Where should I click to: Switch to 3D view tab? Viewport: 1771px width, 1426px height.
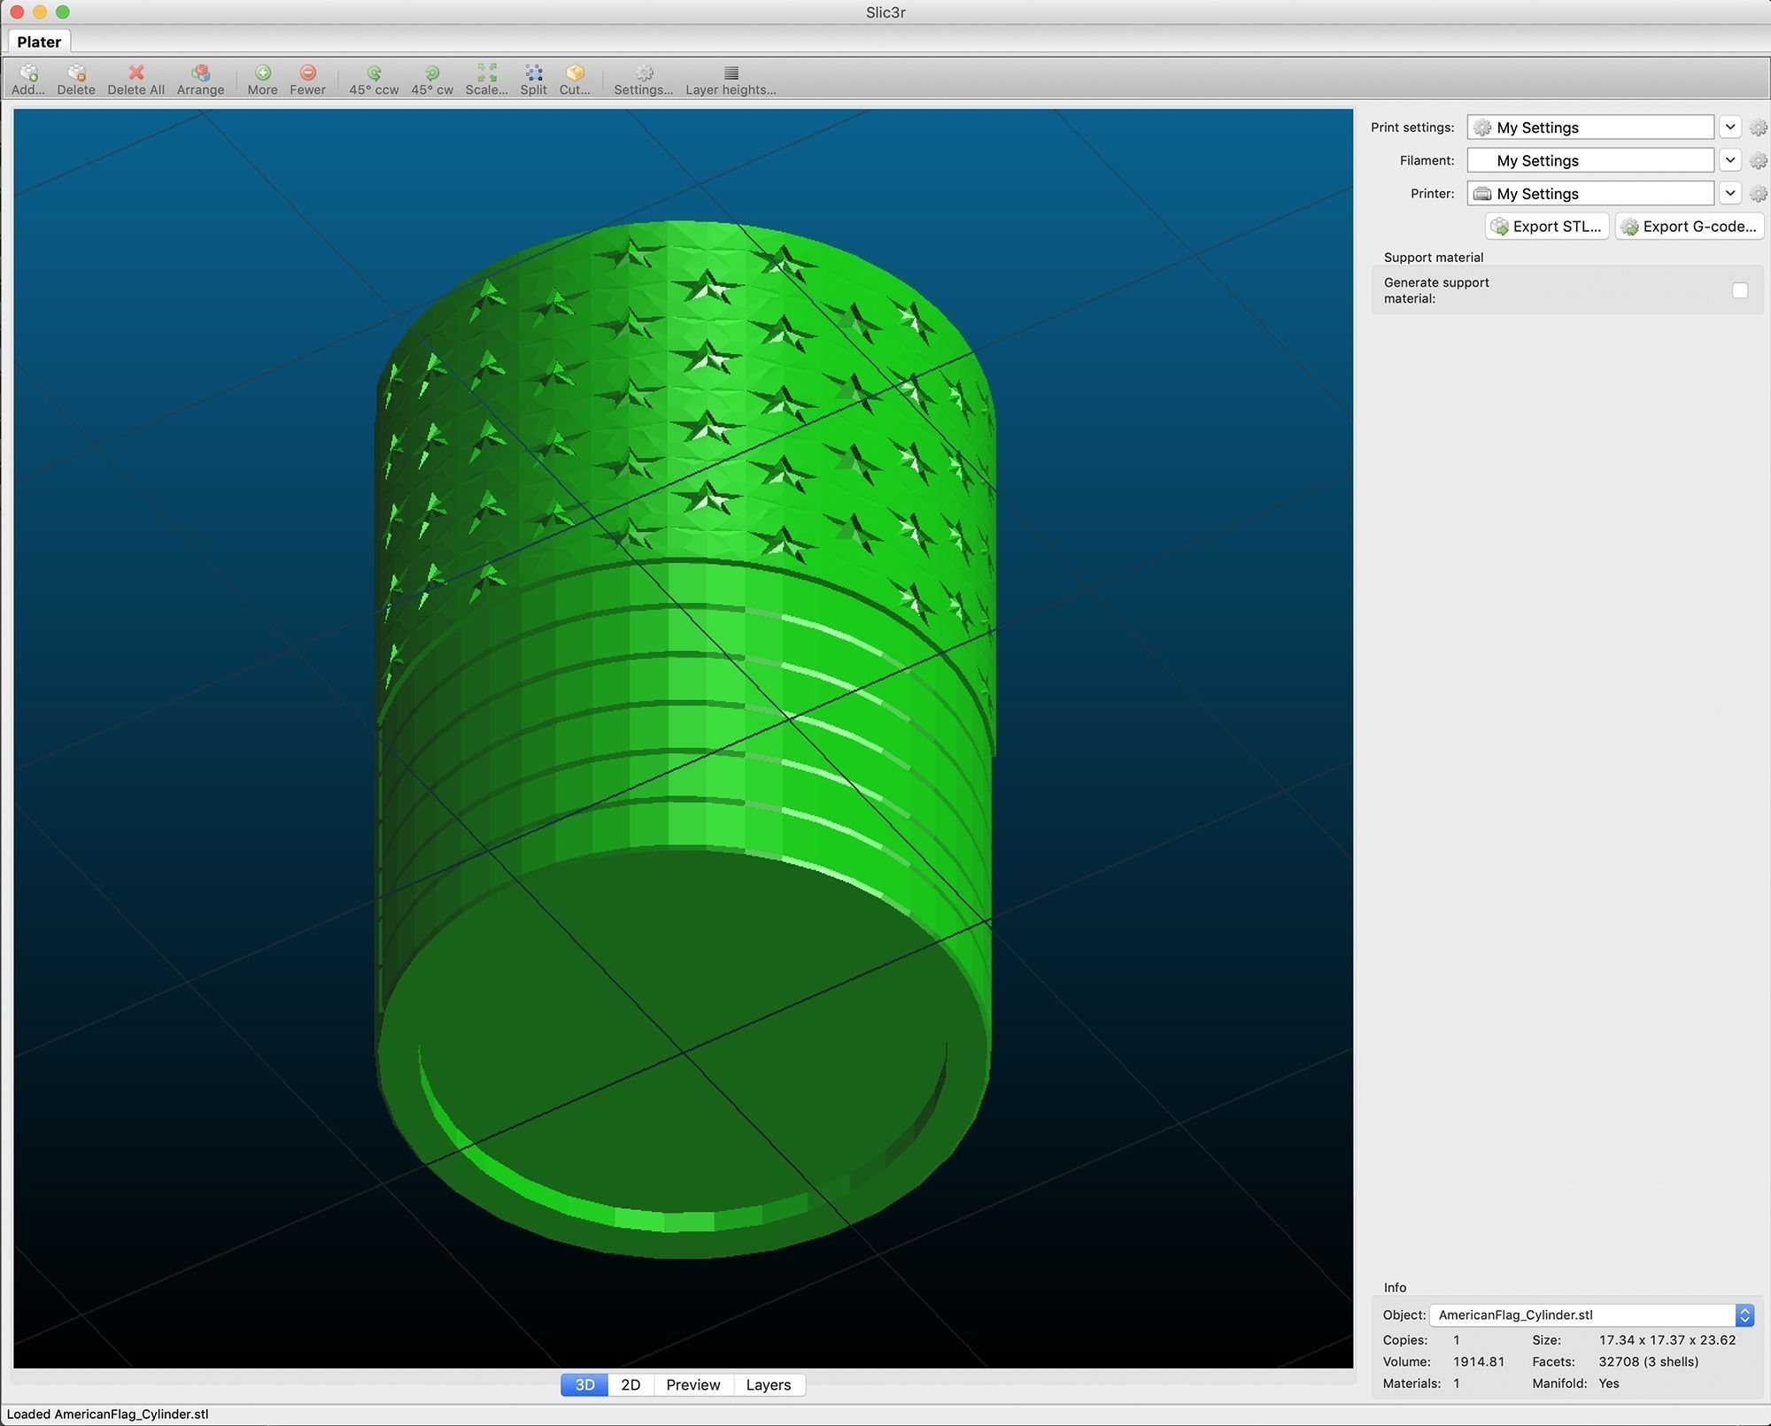584,1384
